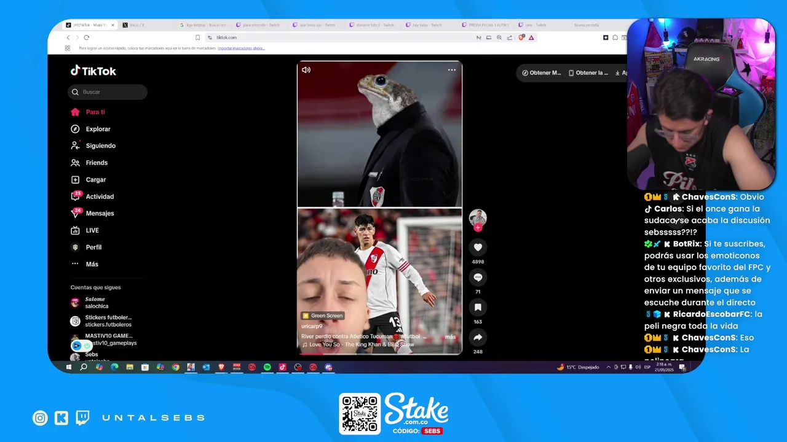Open the creator avatar beside video
Image resolution: width=787 pixels, height=442 pixels.
(x=478, y=217)
